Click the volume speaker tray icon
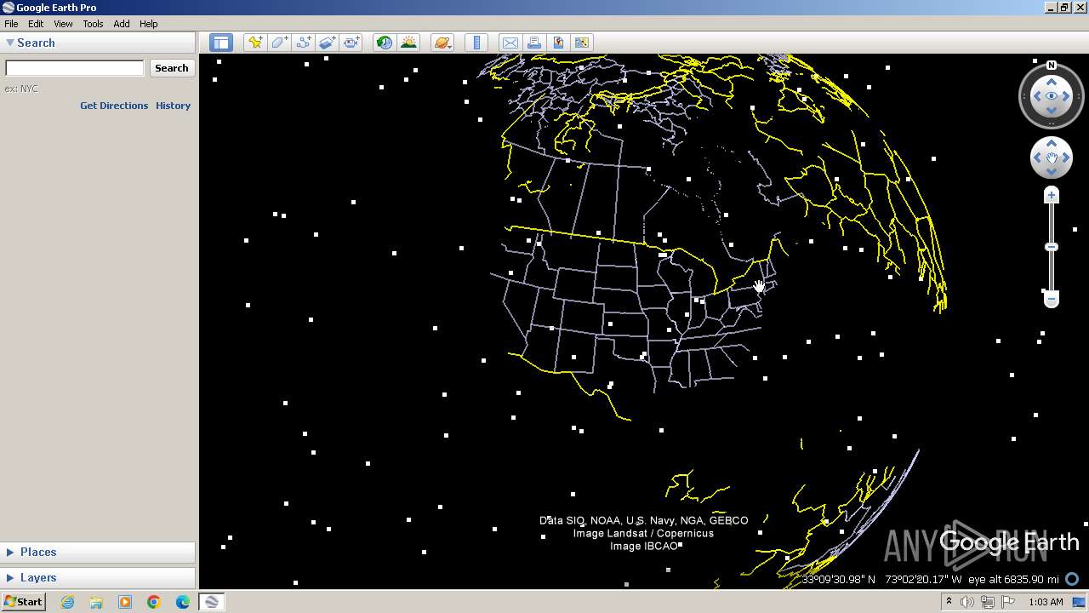The image size is (1089, 613). tap(967, 602)
